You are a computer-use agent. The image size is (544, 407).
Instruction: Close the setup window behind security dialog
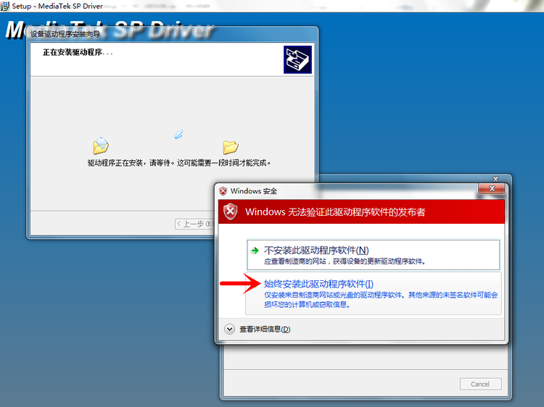[495, 179]
